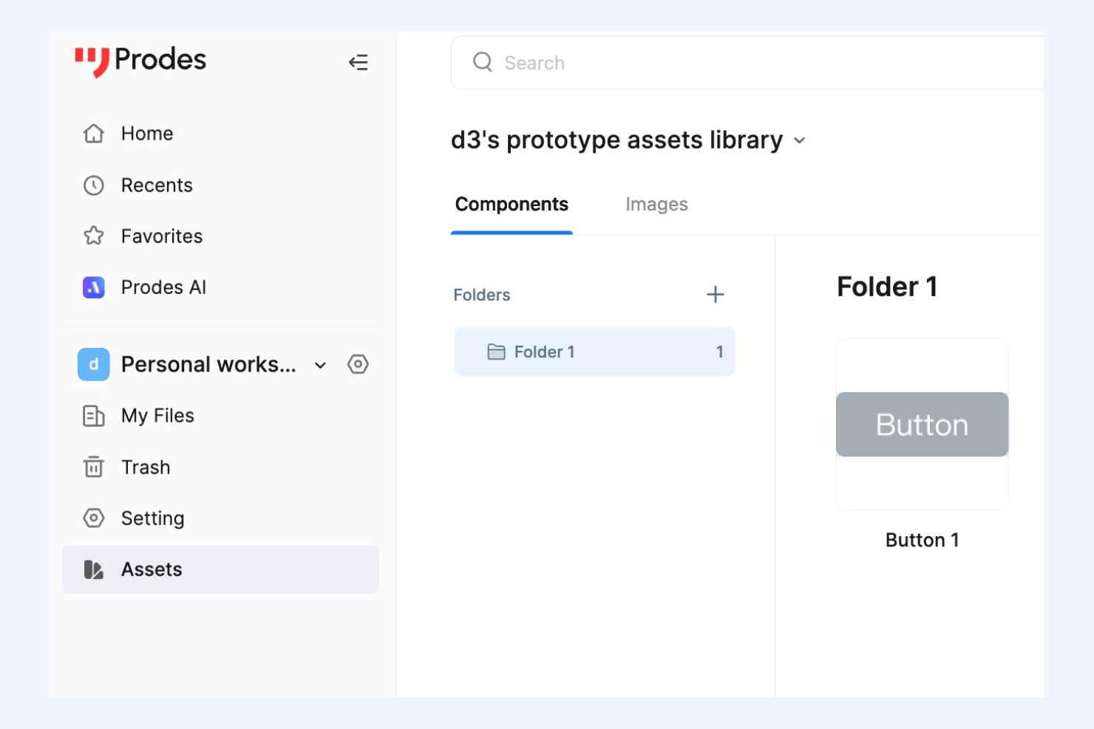The width and height of the screenshot is (1094, 729).
Task: Click the Personal works... workspace name
Action: [208, 364]
